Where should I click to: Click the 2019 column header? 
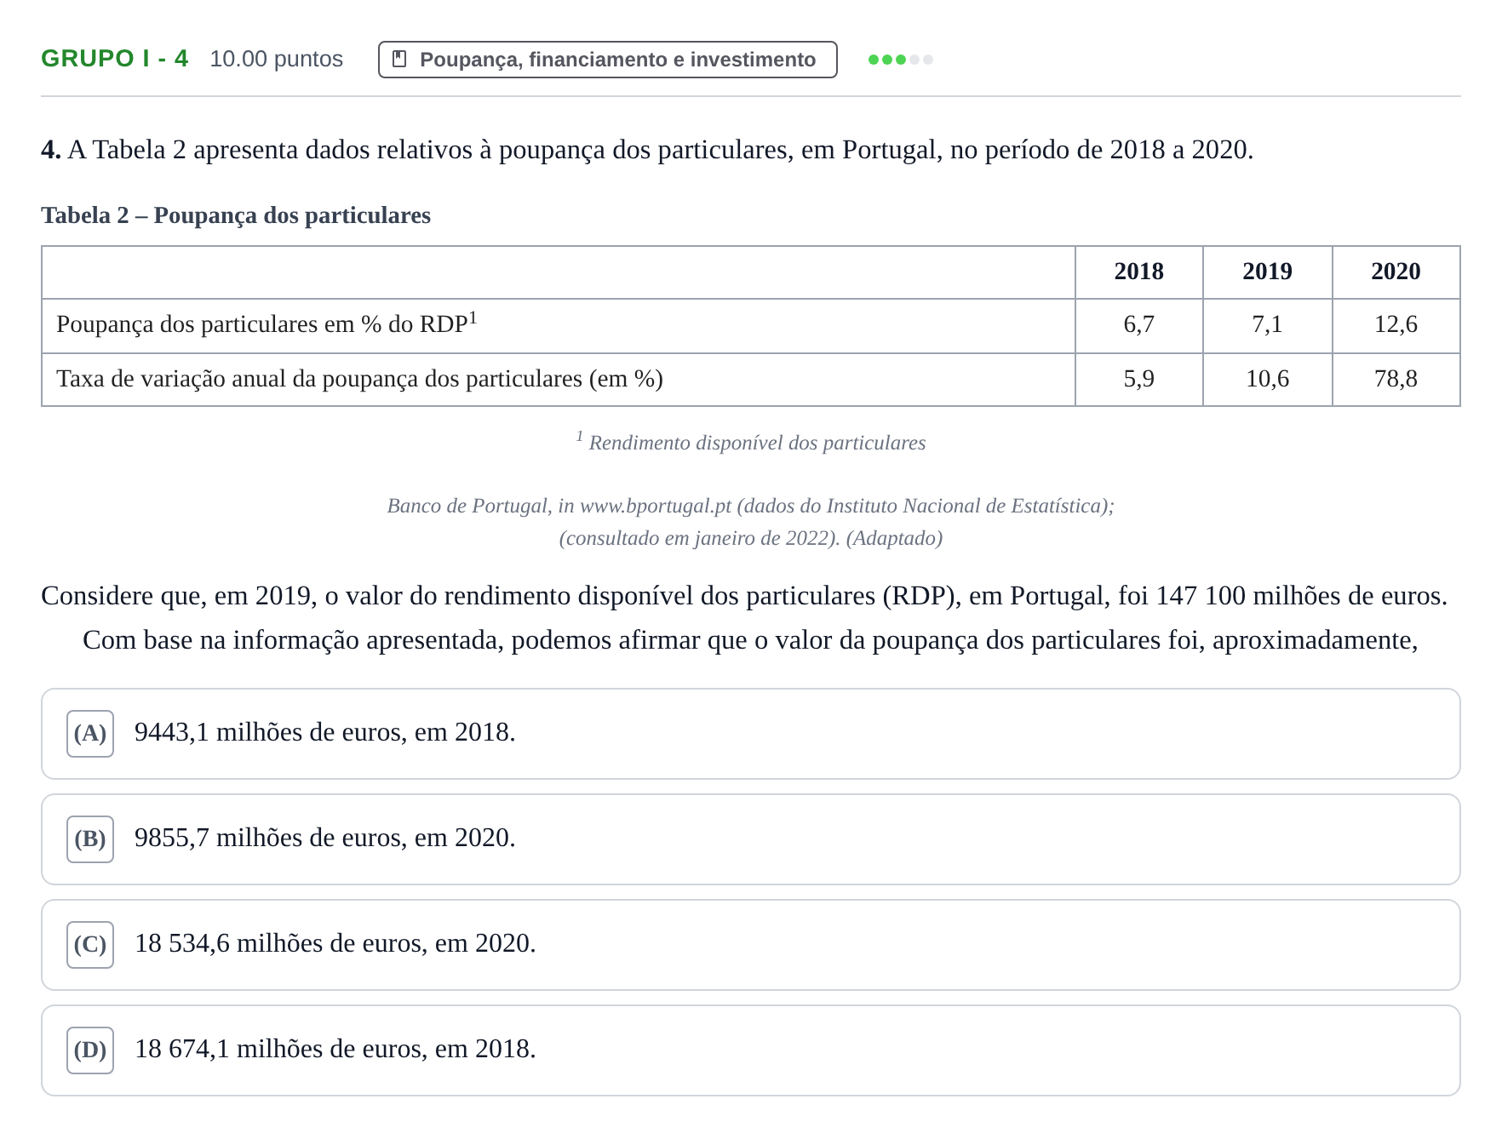tap(1267, 272)
